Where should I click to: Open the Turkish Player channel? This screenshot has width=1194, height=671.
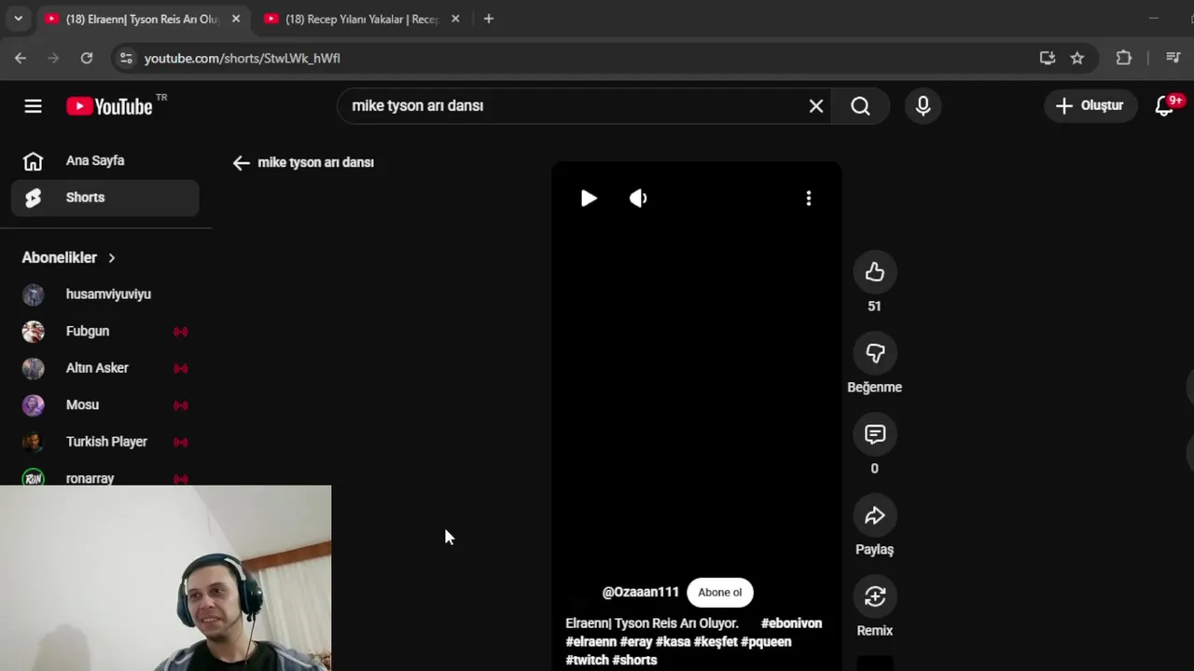[x=104, y=442]
